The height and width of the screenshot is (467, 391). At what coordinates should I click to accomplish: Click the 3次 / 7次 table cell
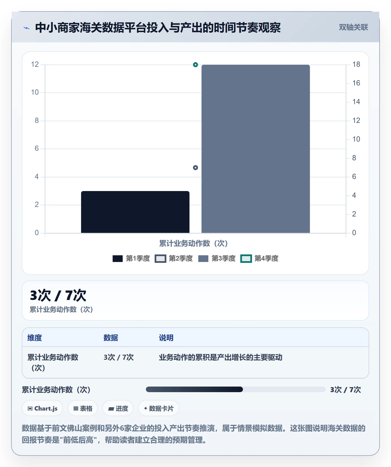pos(119,357)
